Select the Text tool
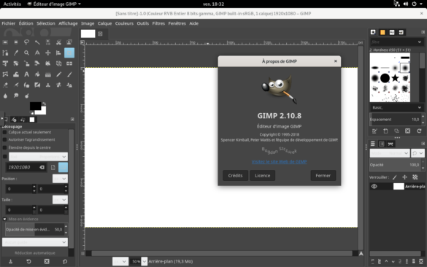Screen dimensions: 427x267 tap(26, 74)
